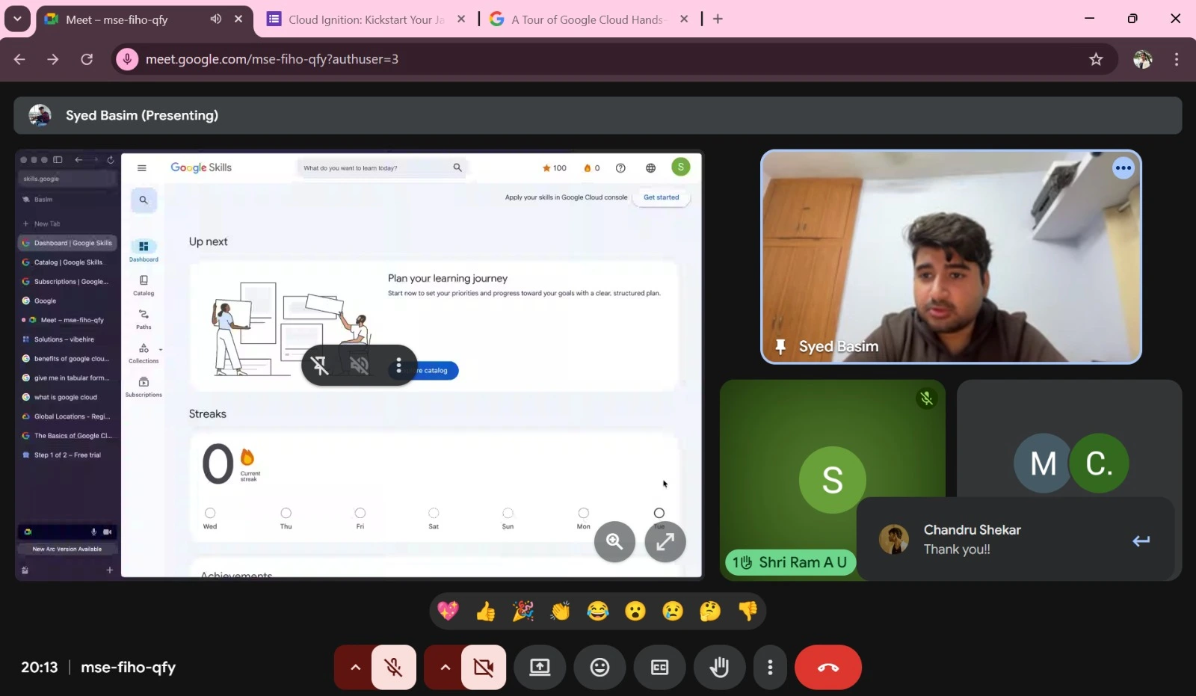This screenshot has width=1196, height=696.
Task: Turn on captions with the CC button
Action: click(x=659, y=667)
